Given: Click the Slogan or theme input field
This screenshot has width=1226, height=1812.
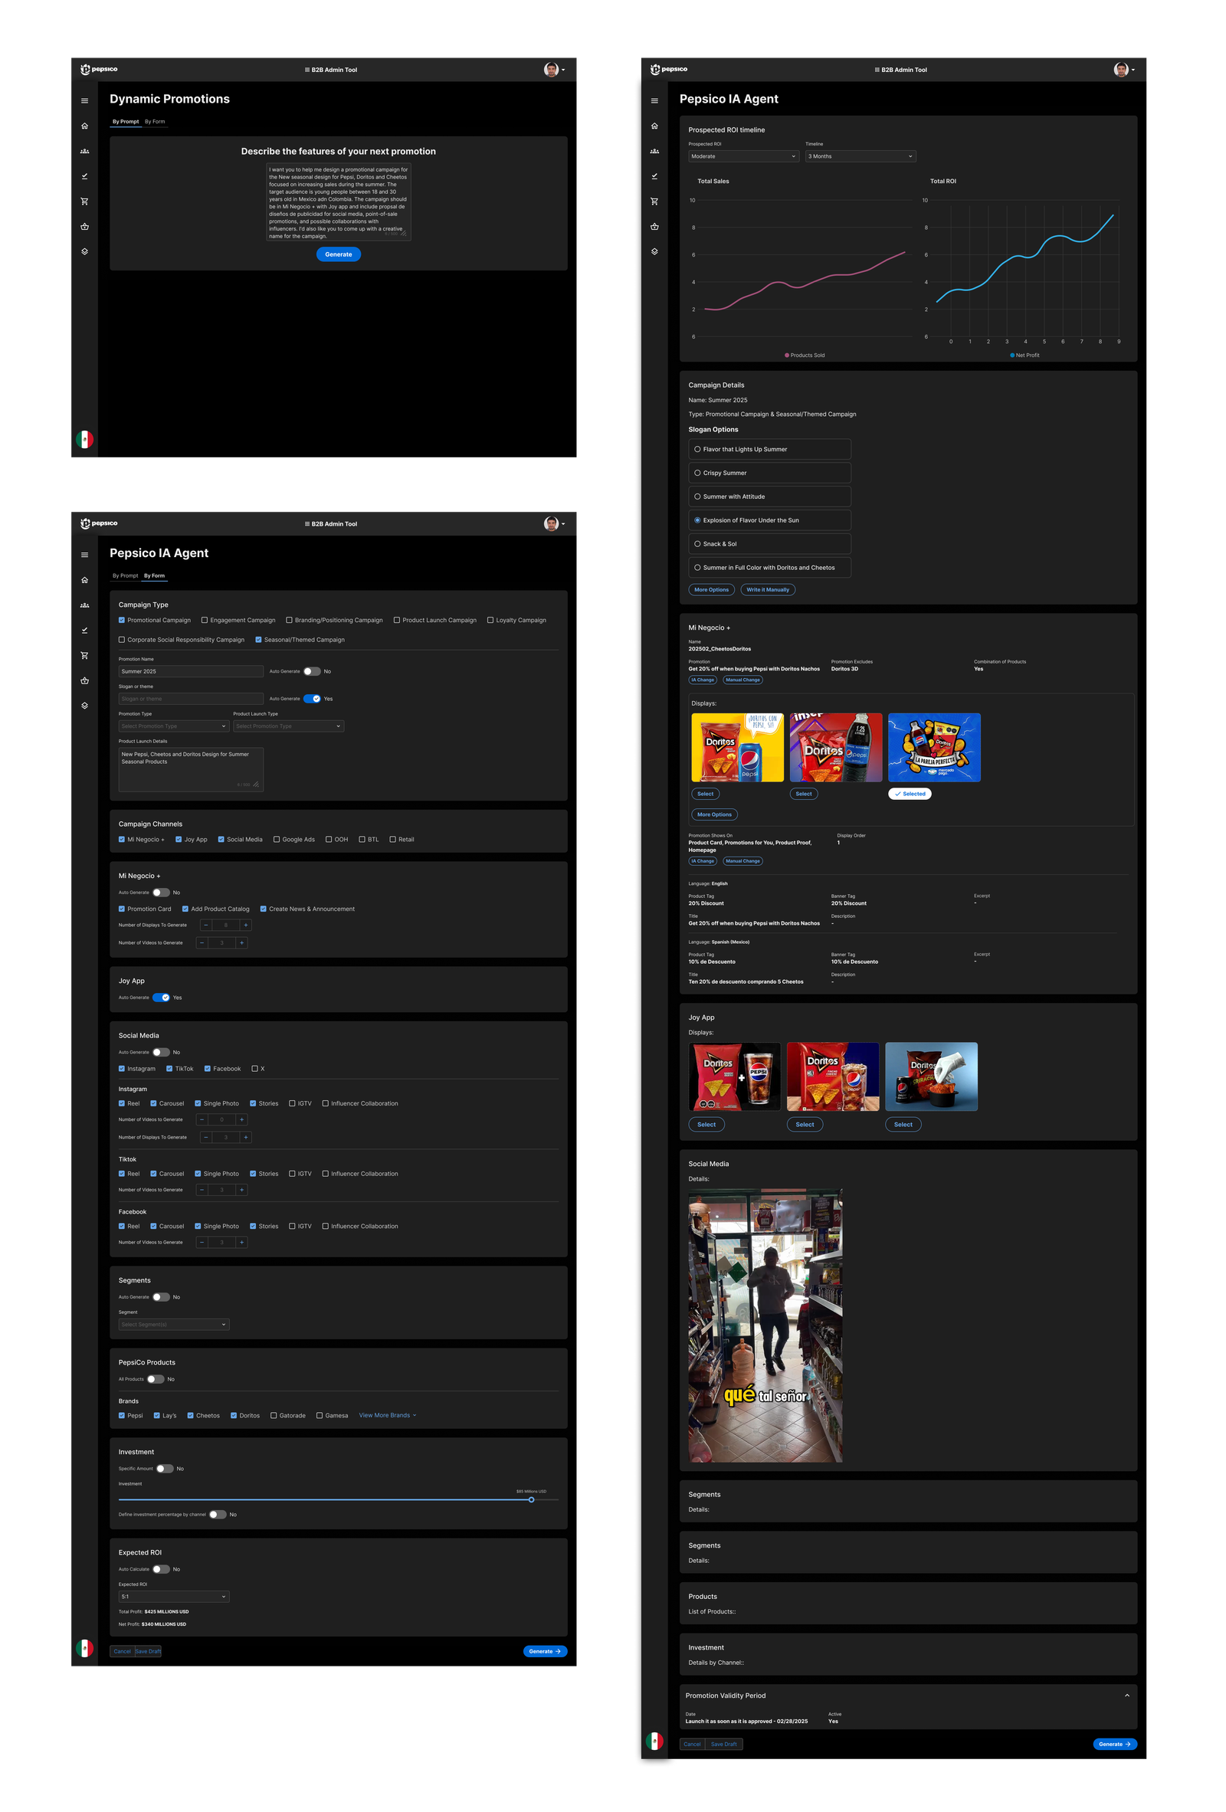Looking at the screenshot, I should (x=191, y=700).
